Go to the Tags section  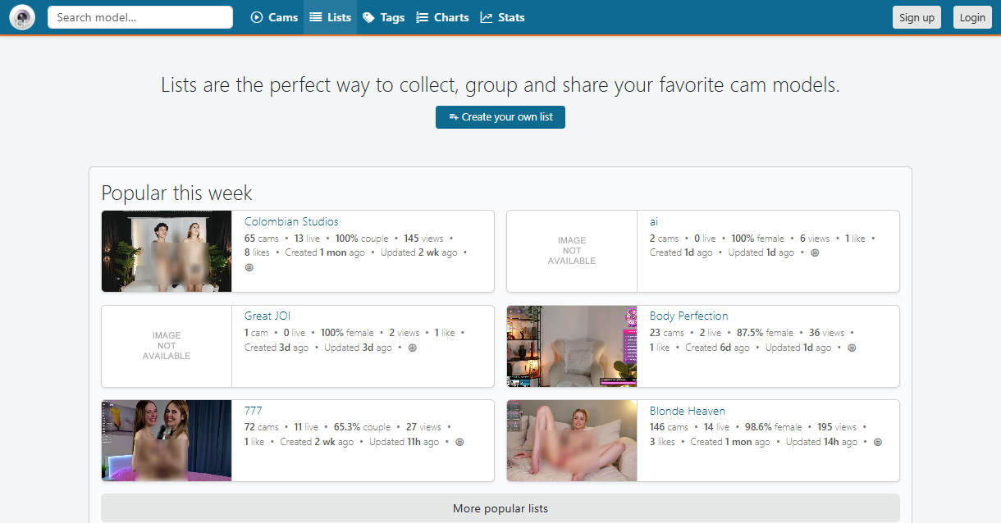384,17
